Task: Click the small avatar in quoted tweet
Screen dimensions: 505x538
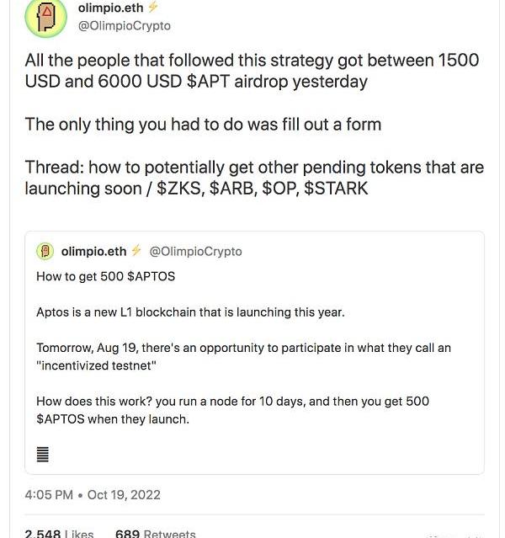Action: tap(45, 252)
